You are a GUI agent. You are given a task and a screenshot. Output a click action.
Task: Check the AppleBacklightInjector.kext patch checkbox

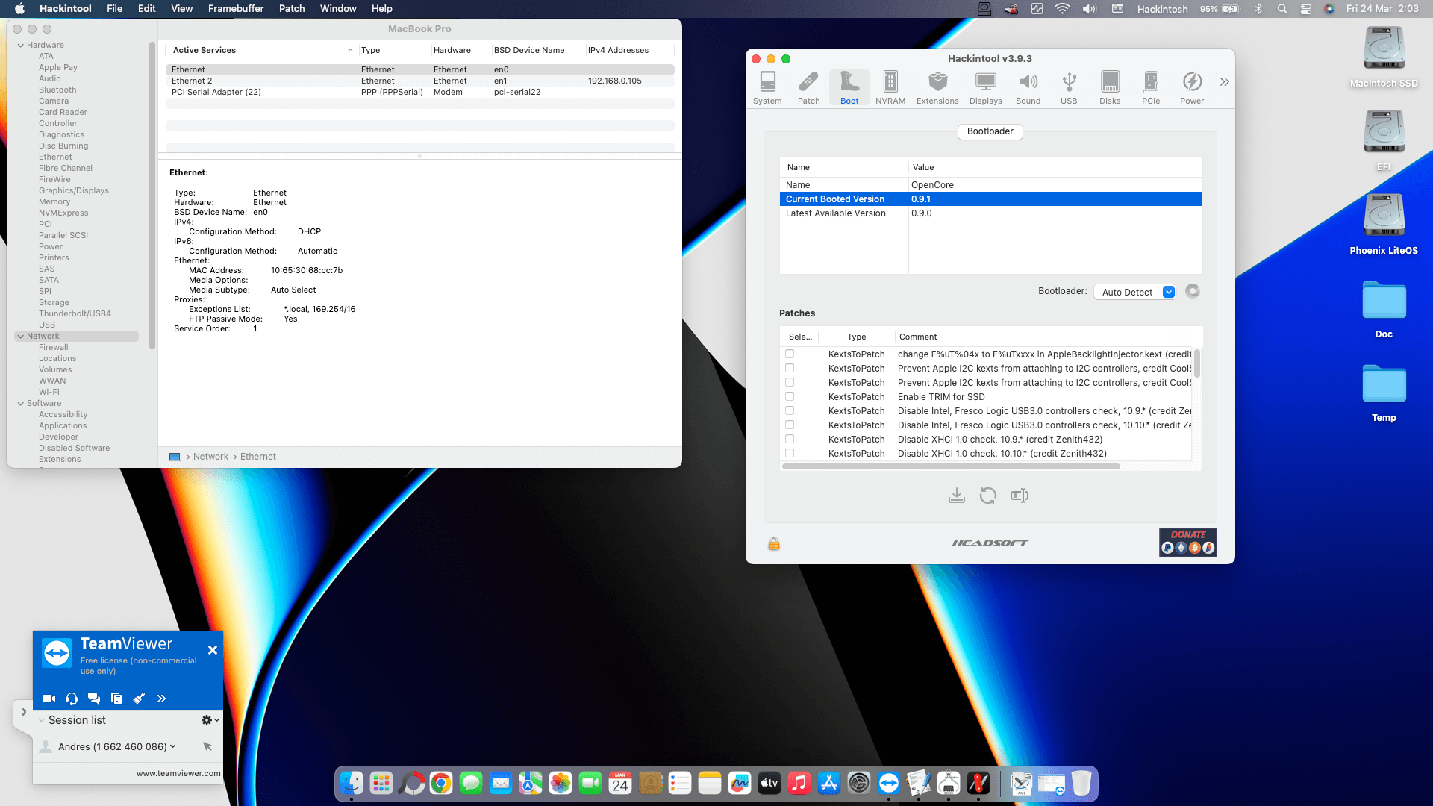point(790,354)
